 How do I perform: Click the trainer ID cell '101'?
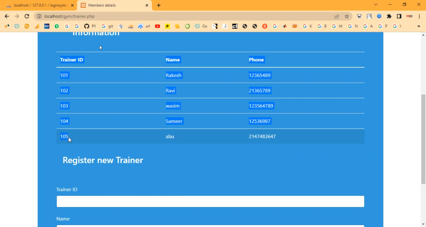click(x=64, y=75)
